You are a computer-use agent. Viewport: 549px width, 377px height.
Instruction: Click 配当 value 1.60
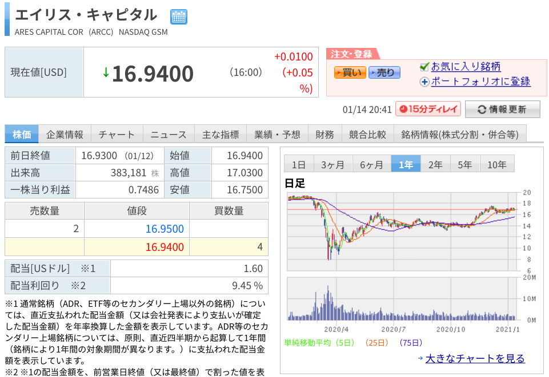coord(253,268)
